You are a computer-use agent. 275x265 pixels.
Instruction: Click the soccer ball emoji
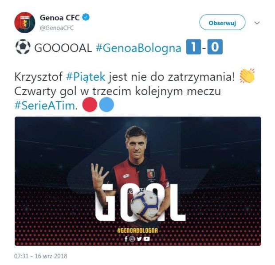[x=23, y=47]
